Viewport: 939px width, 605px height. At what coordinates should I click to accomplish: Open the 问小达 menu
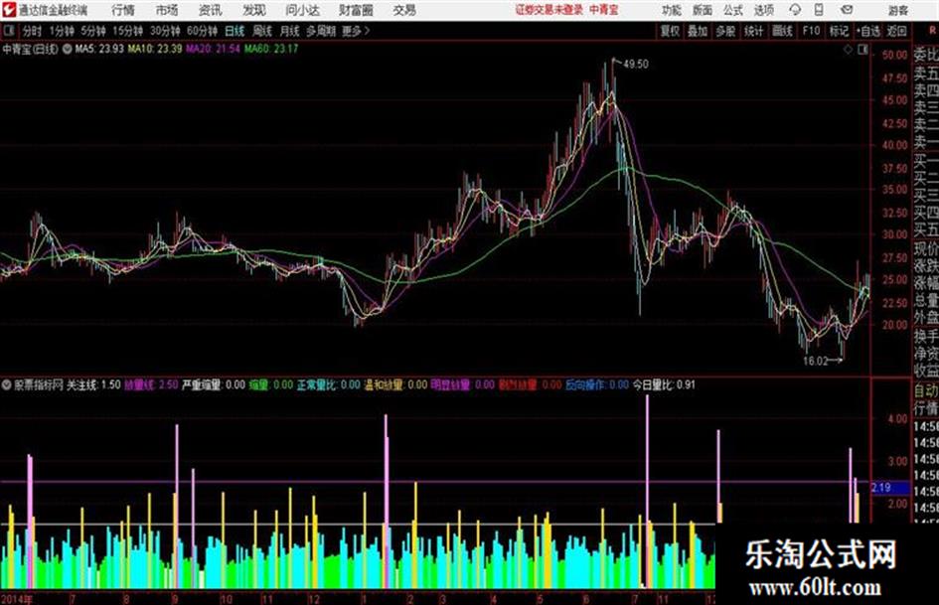(x=302, y=10)
